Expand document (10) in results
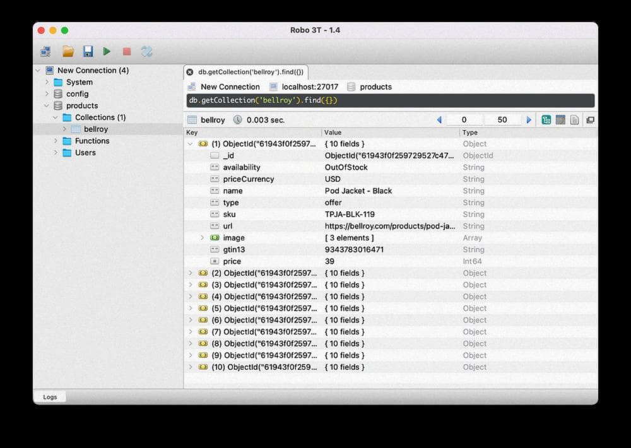The height and width of the screenshot is (448, 631). pos(191,367)
